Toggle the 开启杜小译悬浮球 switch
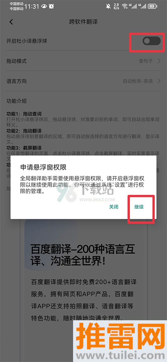The width and height of the screenshot is (167, 362). pyautogui.click(x=152, y=41)
